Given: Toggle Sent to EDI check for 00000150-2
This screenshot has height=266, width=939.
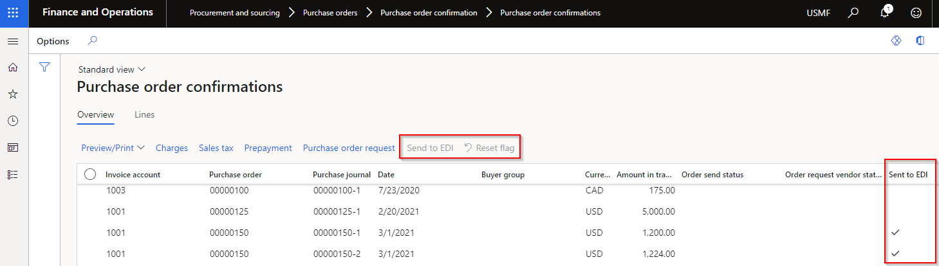Looking at the screenshot, I should pyautogui.click(x=895, y=254).
